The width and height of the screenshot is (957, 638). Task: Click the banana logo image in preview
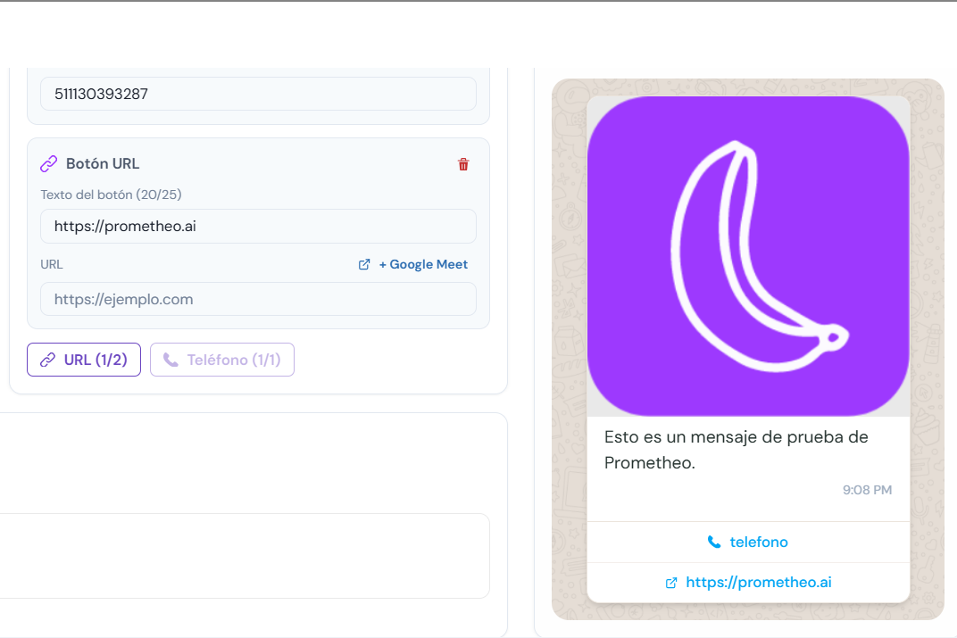[x=748, y=256]
